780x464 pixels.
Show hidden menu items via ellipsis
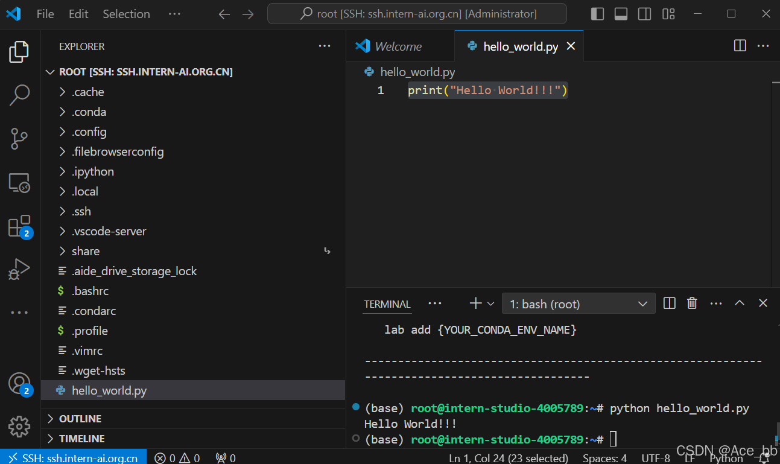(x=174, y=14)
